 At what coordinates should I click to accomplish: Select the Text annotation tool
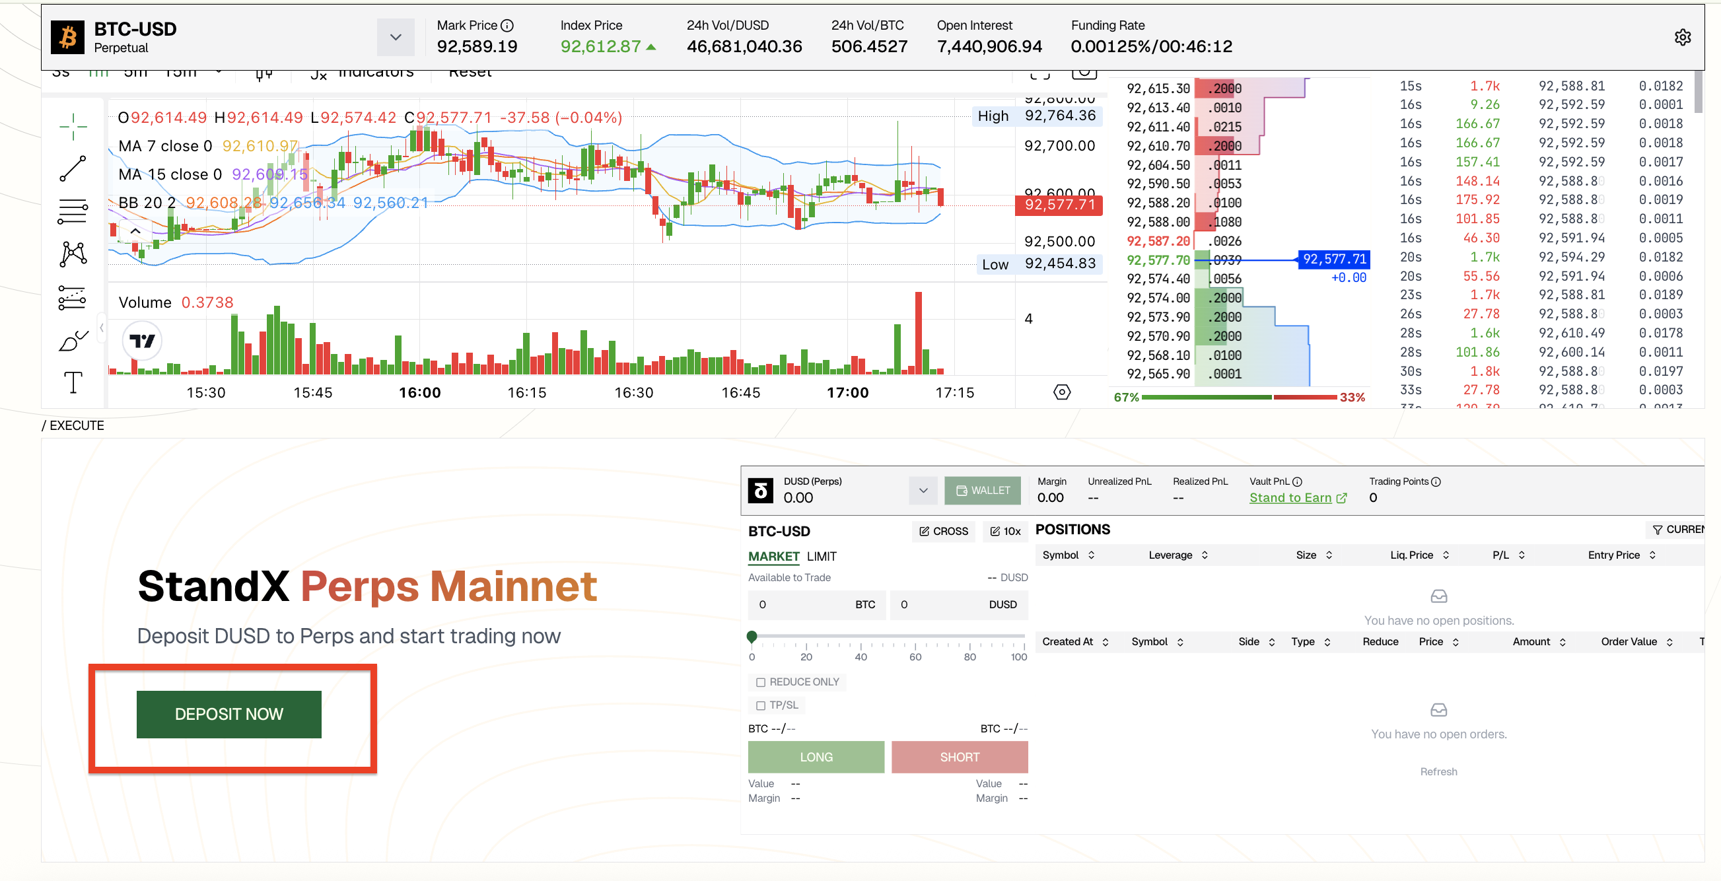click(x=73, y=383)
